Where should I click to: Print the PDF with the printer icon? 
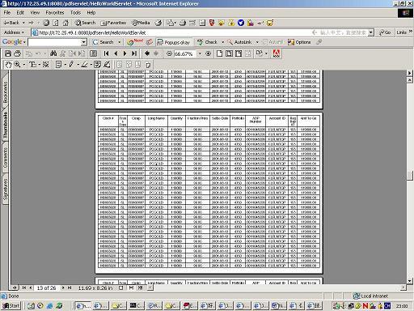click(17, 53)
